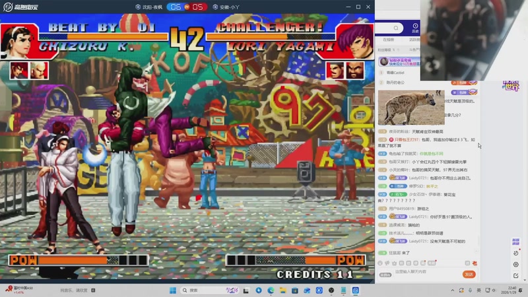Click the crown icon in chat toolbar

(x=394, y=263)
